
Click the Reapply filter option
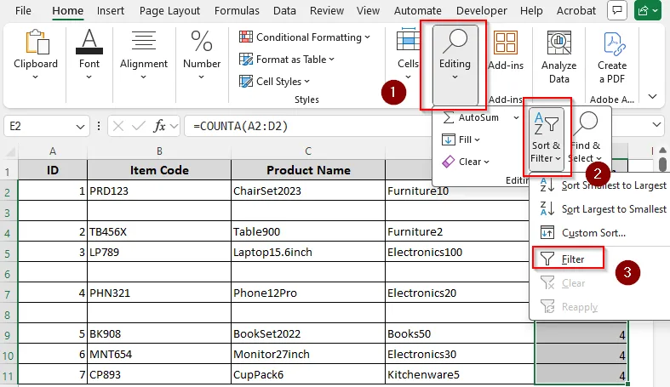(x=570, y=307)
